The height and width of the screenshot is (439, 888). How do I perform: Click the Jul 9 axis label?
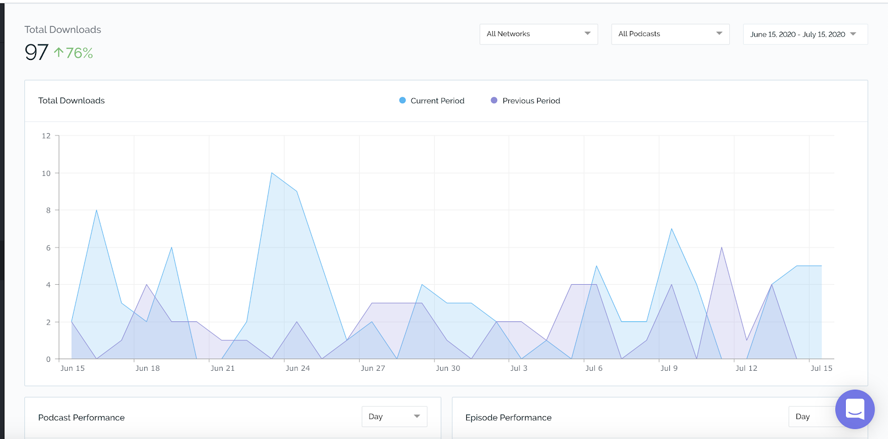[x=669, y=368]
